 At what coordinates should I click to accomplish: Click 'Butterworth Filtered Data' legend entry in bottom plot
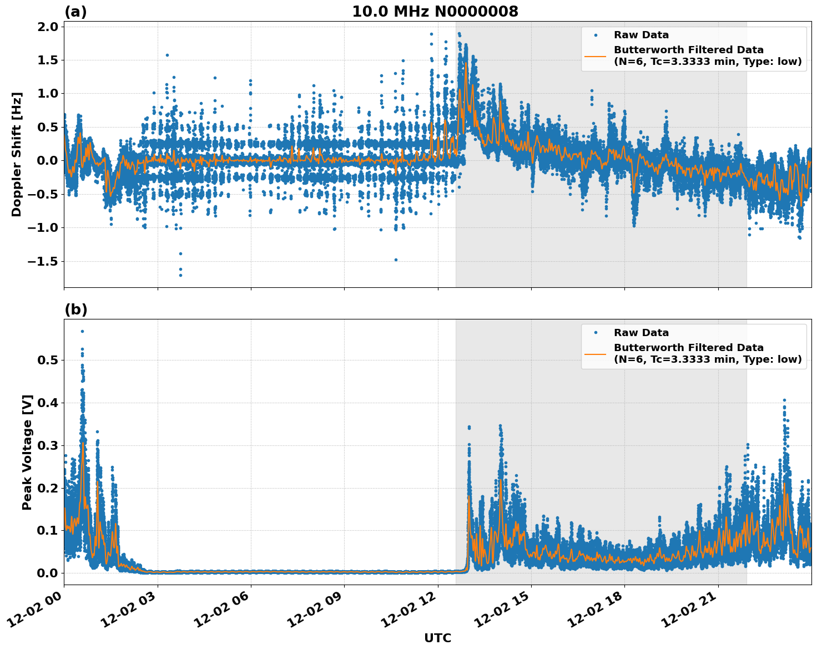[x=708, y=353]
